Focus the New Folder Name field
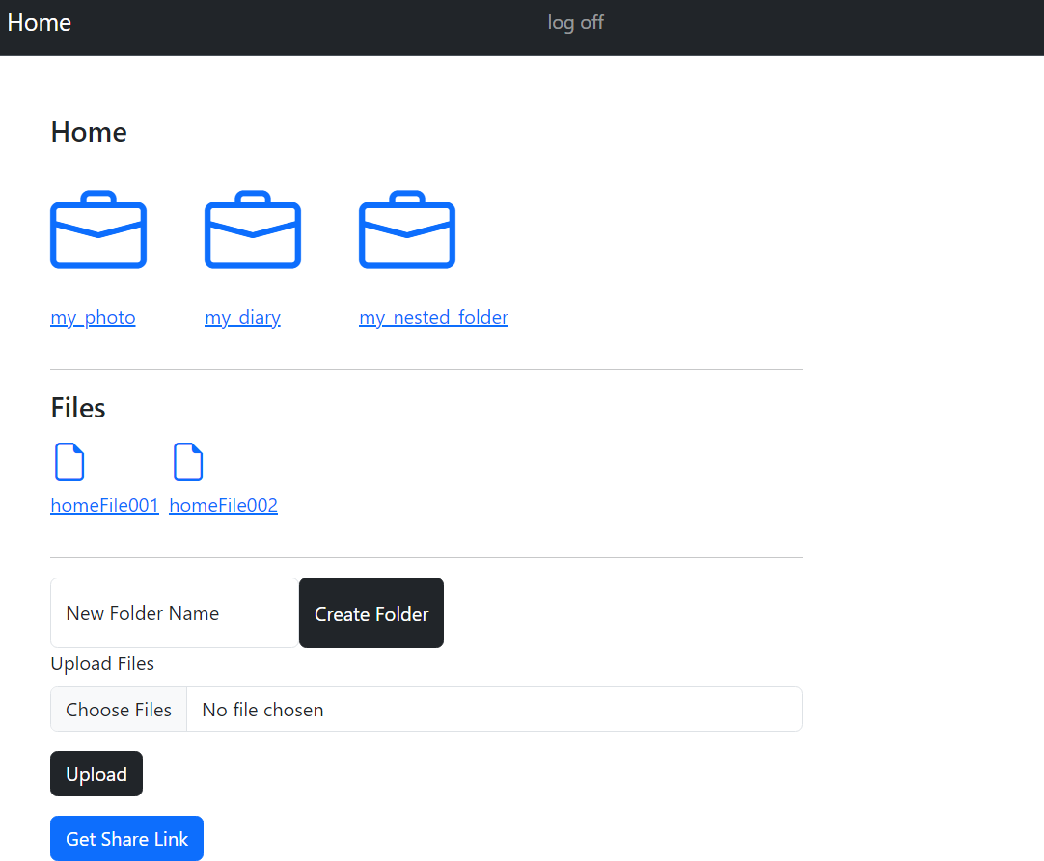 coord(175,613)
